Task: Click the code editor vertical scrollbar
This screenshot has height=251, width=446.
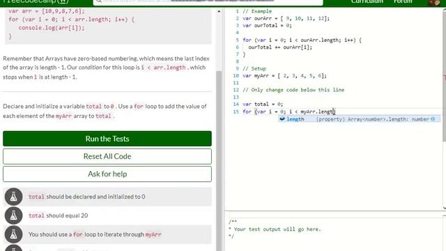Action: tap(445, 77)
